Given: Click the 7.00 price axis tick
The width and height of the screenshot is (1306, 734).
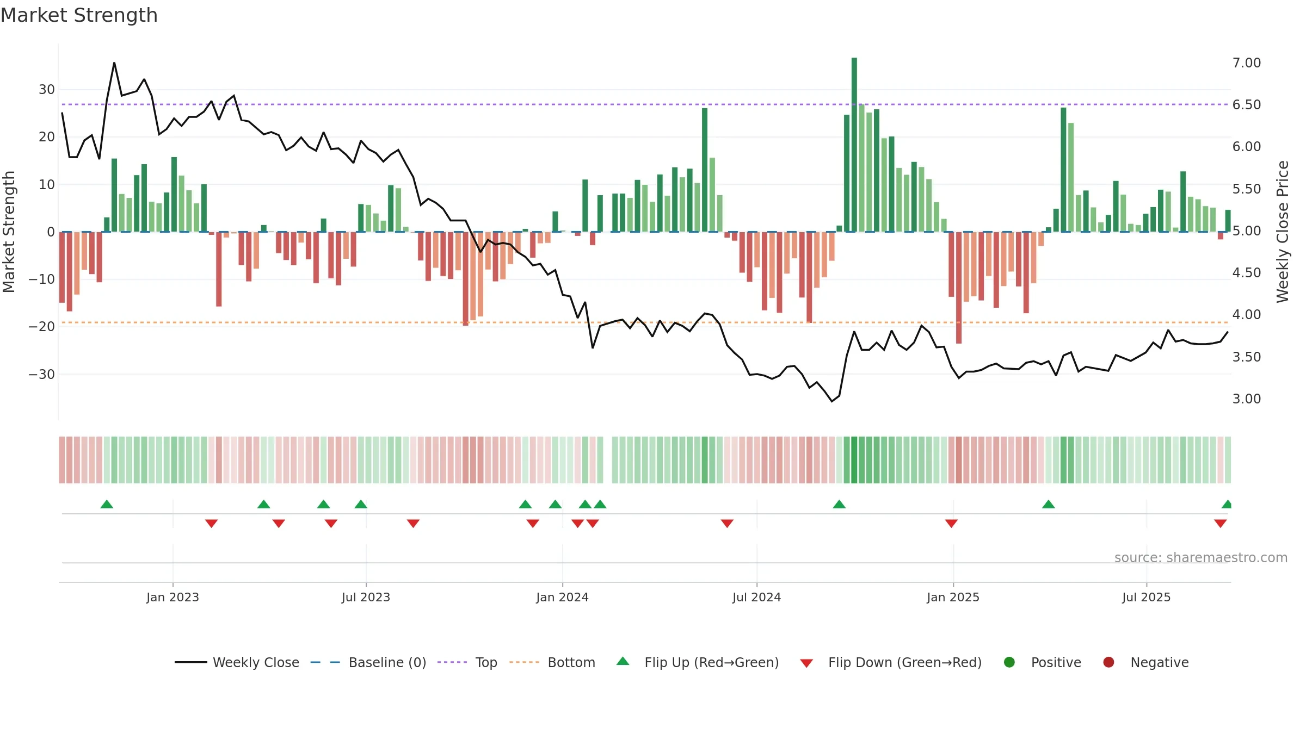Looking at the screenshot, I should pos(1247,63).
